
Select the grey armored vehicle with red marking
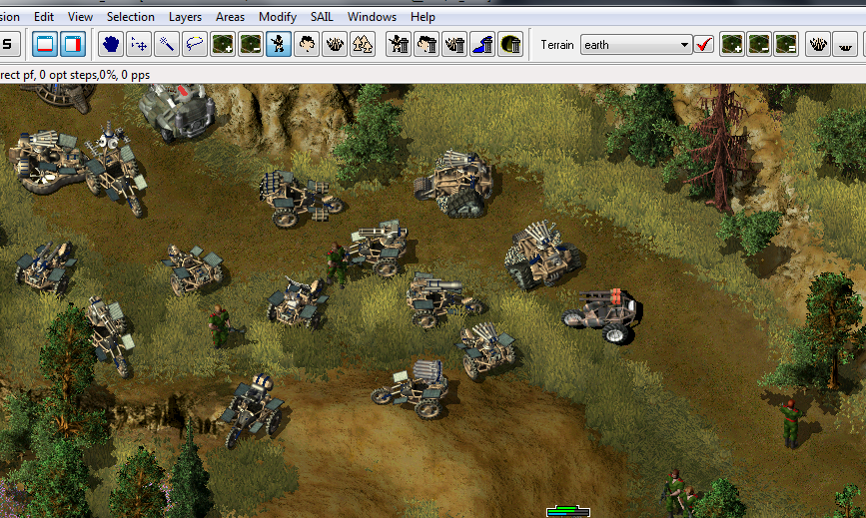[x=177, y=112]
